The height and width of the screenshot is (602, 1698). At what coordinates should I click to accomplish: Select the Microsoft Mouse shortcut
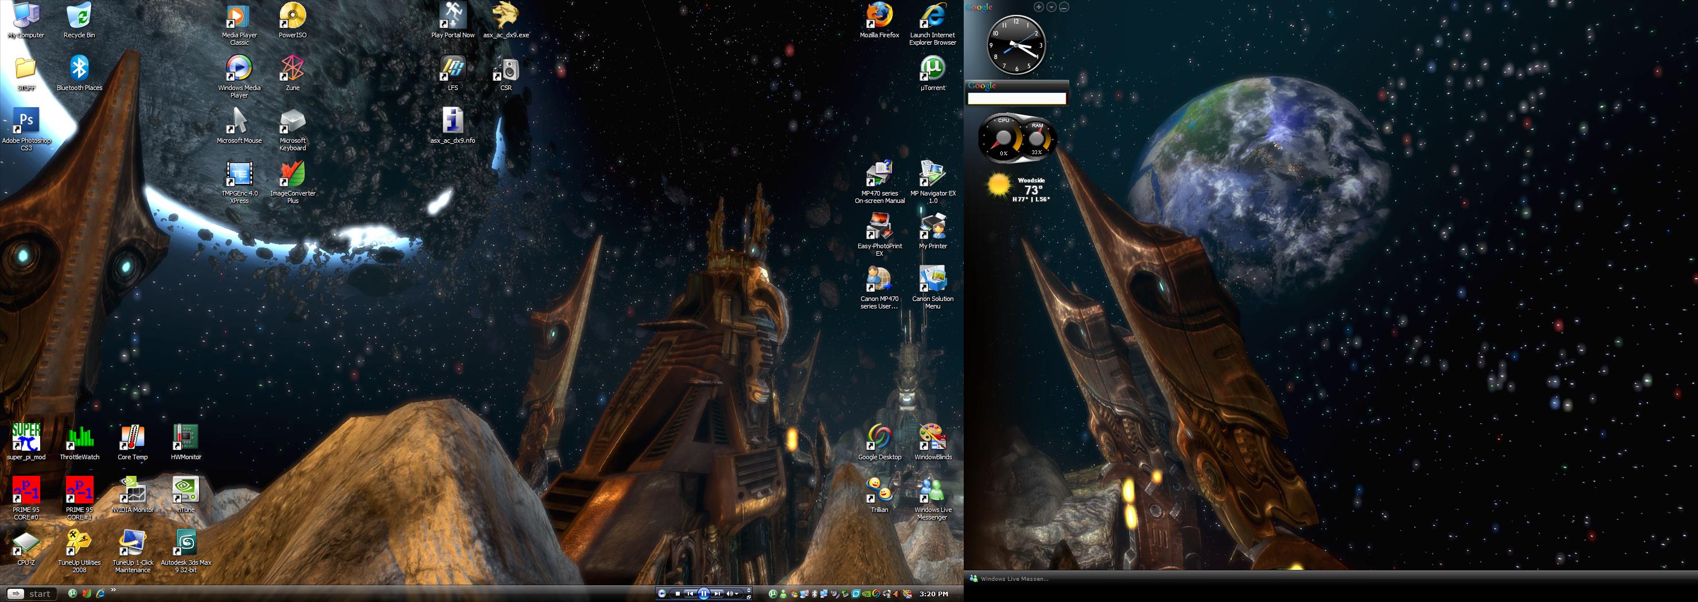pyautogui.click(x=239, y=126)
